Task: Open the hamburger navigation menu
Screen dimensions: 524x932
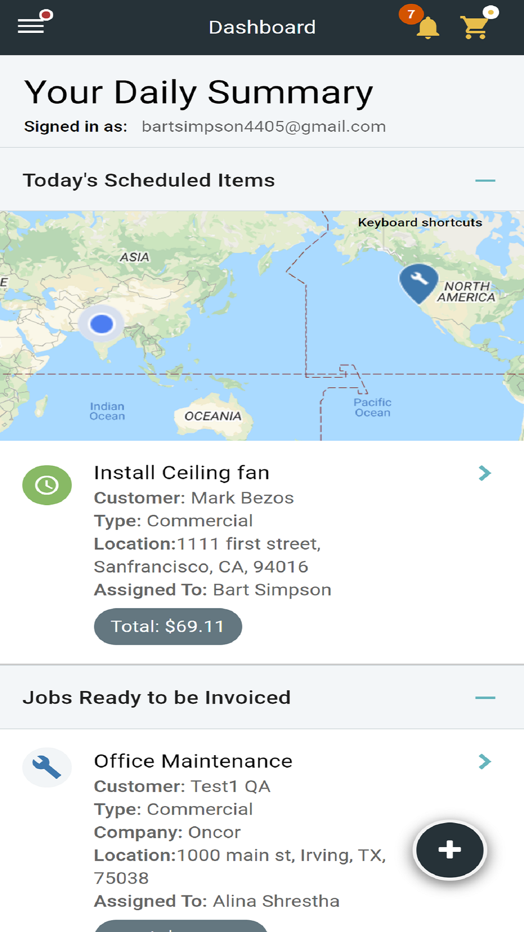Action: (x=32, y=26)
